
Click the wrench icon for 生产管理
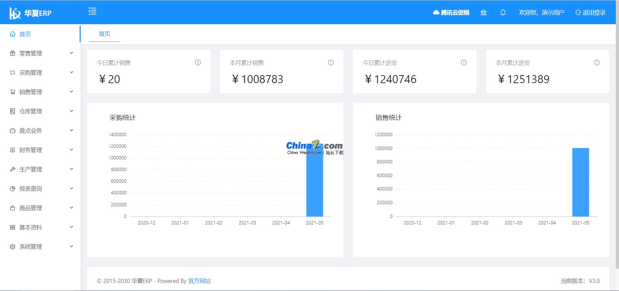pos(13,169)
